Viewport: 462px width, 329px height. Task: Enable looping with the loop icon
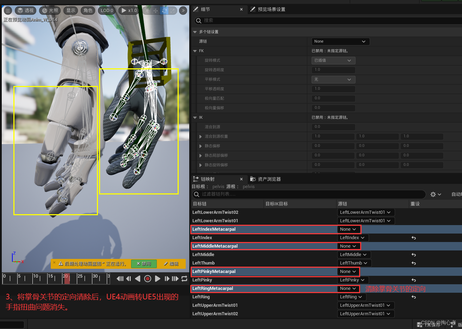(184, 278)
